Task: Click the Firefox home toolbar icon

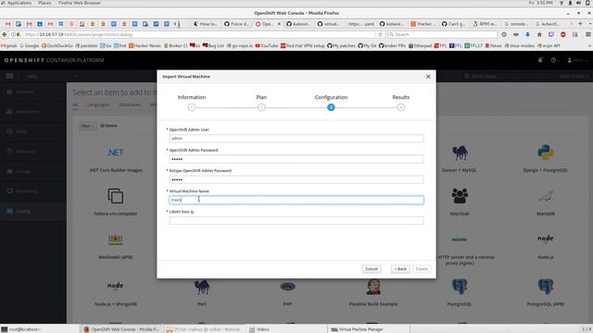Action: click(539, 34)
